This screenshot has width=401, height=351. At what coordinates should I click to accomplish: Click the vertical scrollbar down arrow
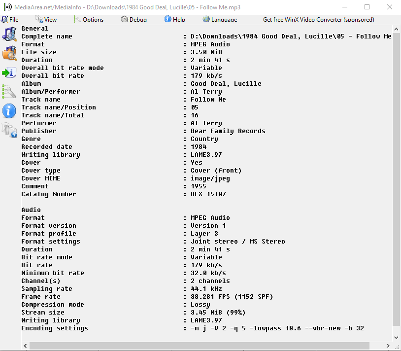(x=396, y=337)
